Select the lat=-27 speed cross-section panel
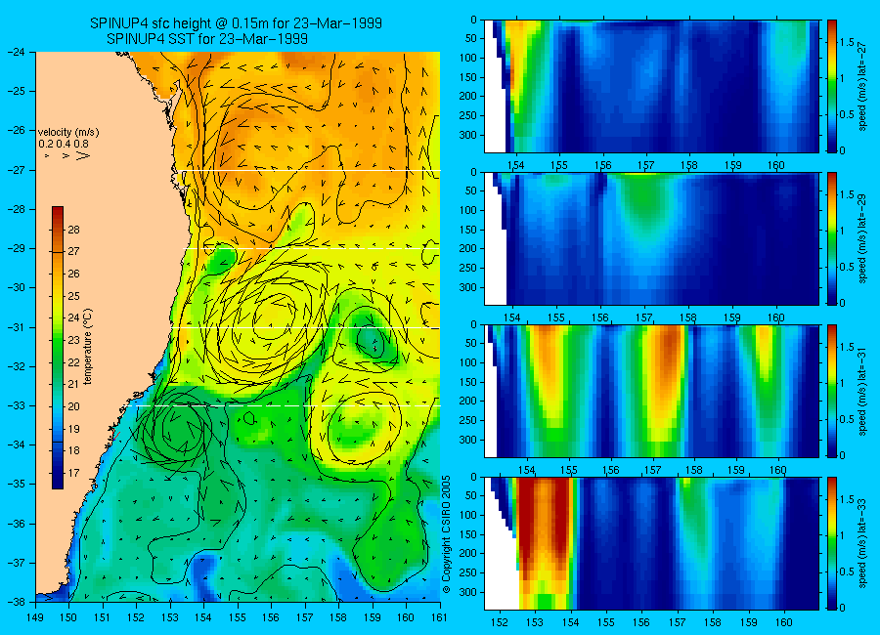The image size is (880, 635). [651, 86]
